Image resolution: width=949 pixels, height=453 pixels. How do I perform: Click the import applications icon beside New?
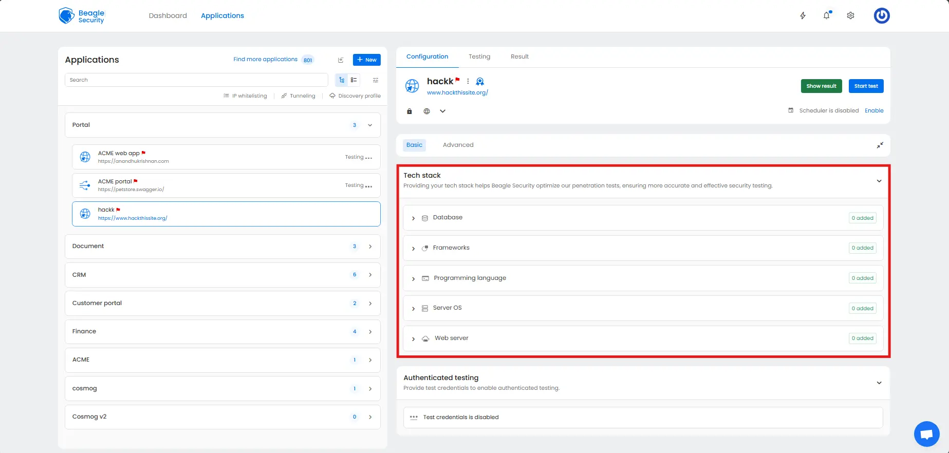click(341, 60)
